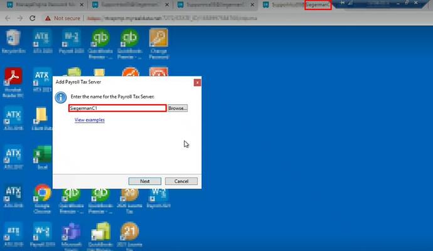Reload the page with the refresh icon

click(x=32, y=18)
